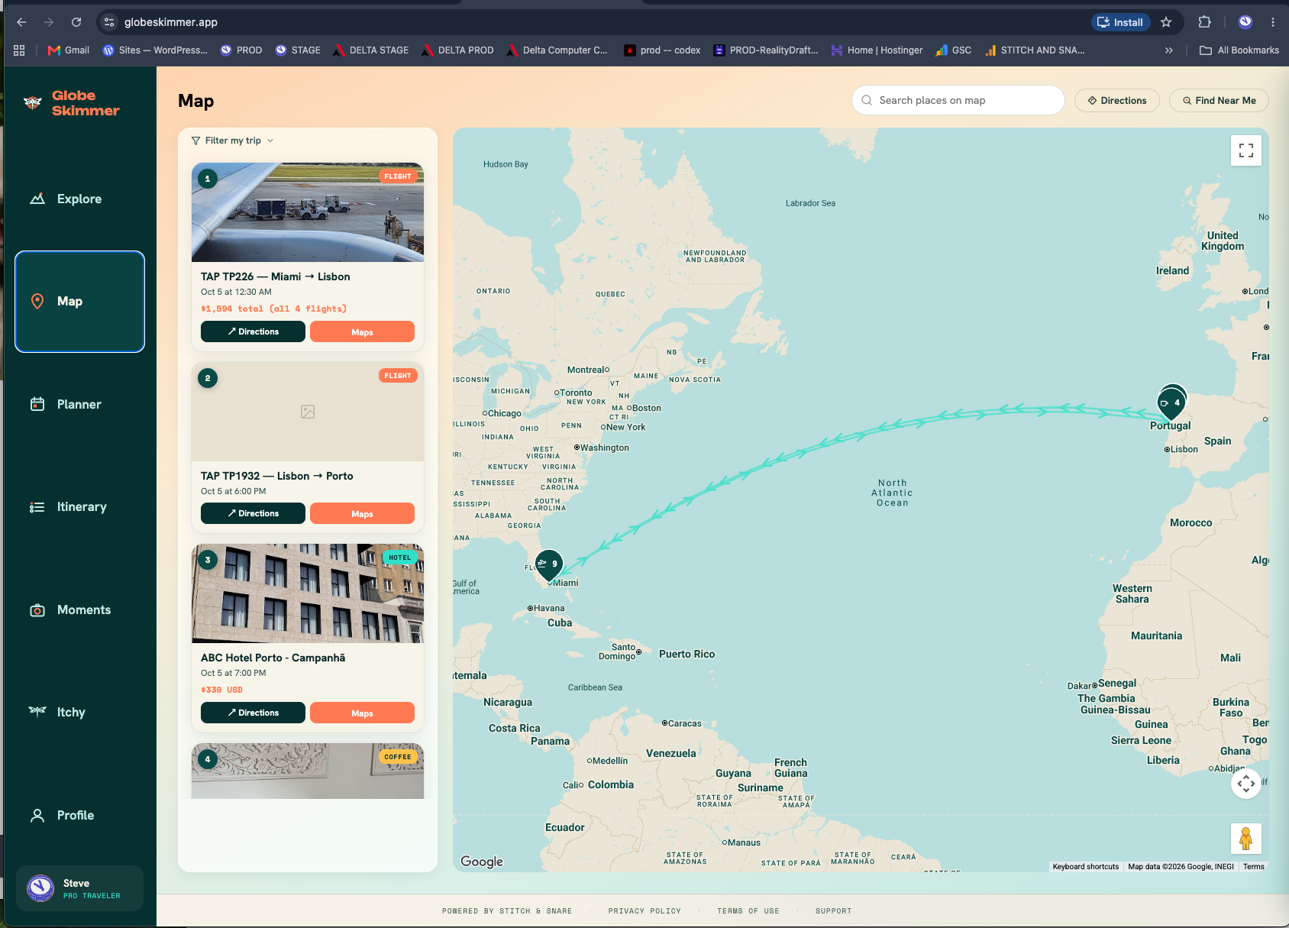Click the HOTEL tag on ABC Hotel card
The image size is (1289, 928).
(399, 558)
